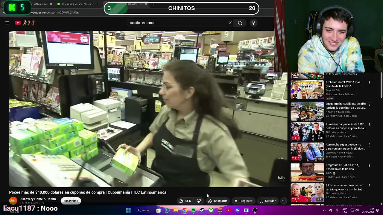Open the notification bell in the system tray

click(x=377, y=210)
